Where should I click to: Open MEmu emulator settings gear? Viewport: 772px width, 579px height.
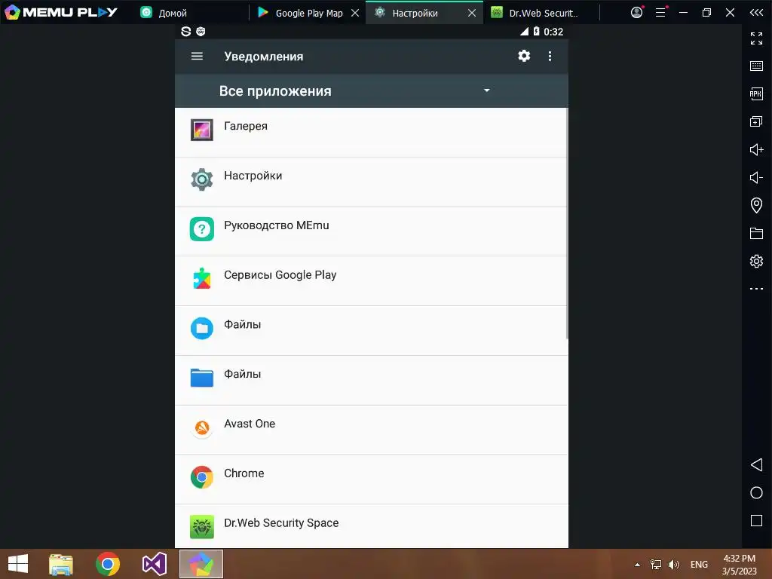(756, 261)
